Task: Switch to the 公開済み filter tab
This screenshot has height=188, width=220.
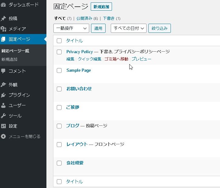Action: point(84,18)
